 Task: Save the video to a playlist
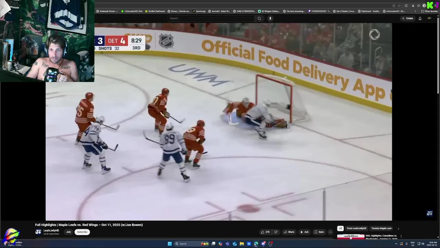[x=319, y=232]
